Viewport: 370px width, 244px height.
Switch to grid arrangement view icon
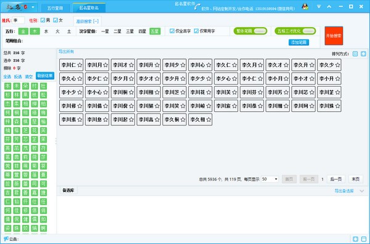pyautogui.click(x=355, y=54)
